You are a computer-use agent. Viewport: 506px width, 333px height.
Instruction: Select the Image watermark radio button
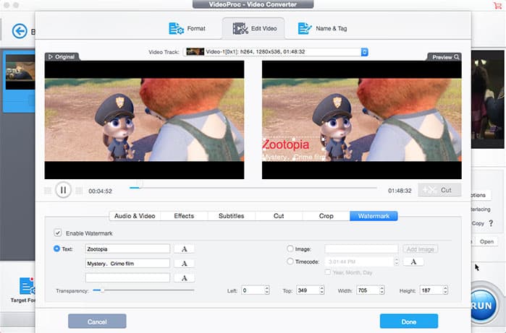coord(290,248)
